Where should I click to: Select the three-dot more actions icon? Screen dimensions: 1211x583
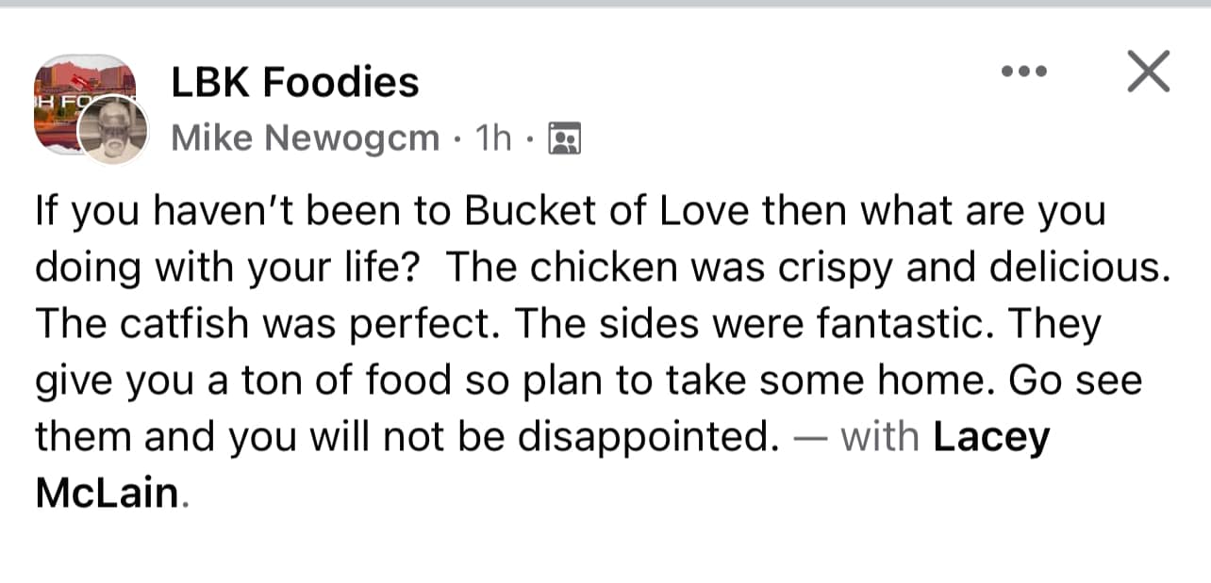pyautogui.click(x=1025, y=70)
